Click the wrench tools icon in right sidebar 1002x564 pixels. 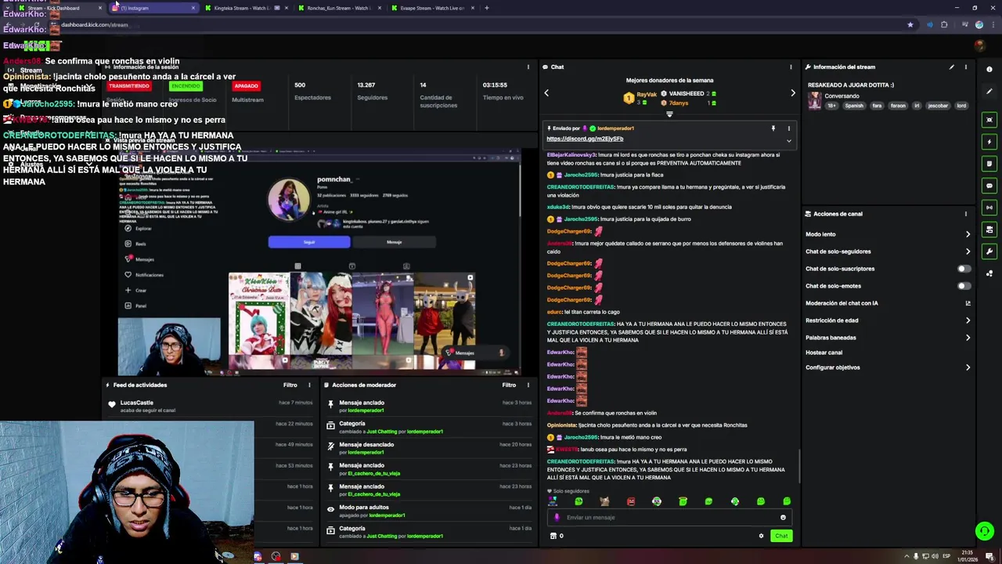point(989,251)
